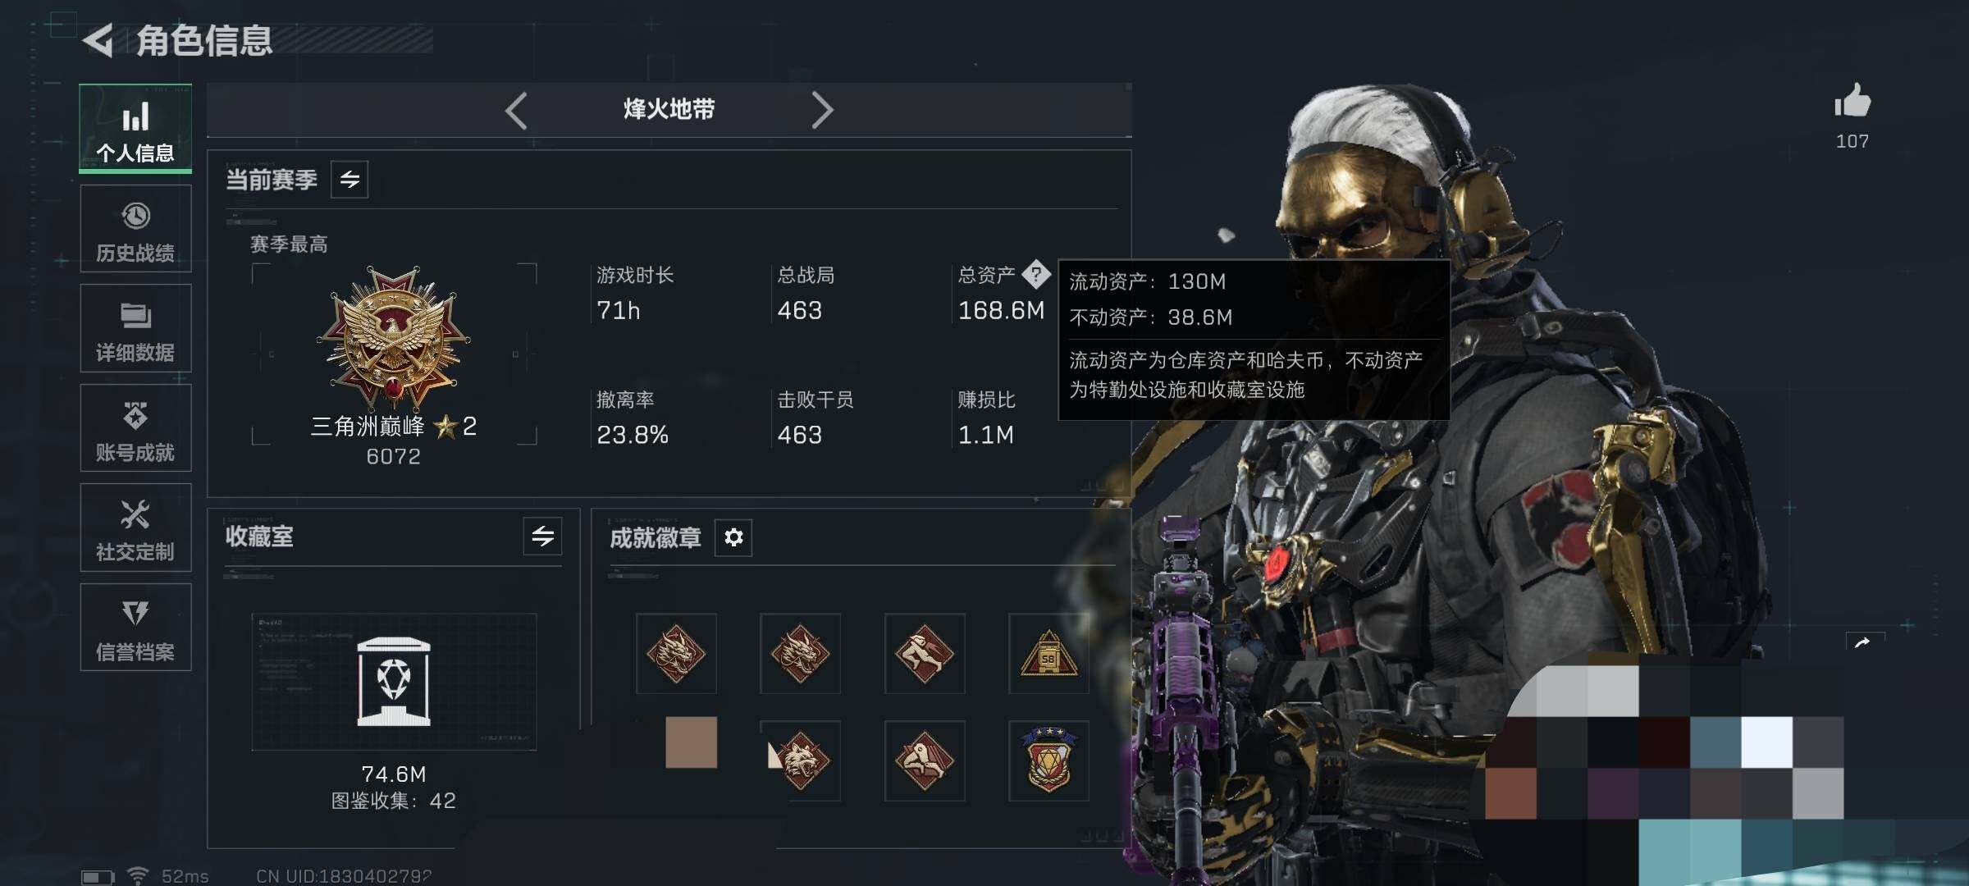Switch to the next mode with the right chevron
The image size is (1969, 886).
pos(822,110)
